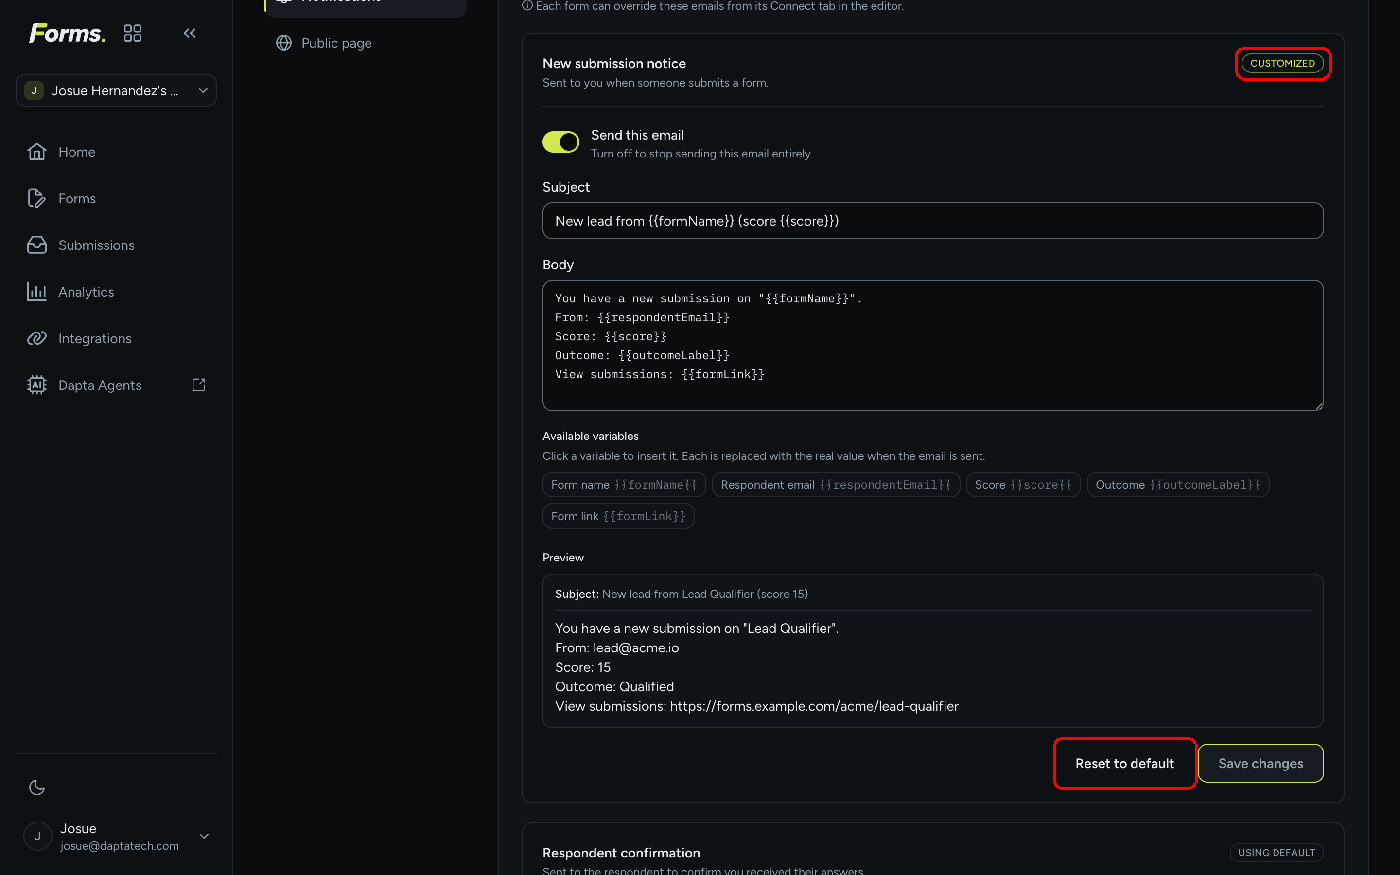Go to Home in sidebar
The height and width of the screenshot is (875, 1400).
pyautogui.click(x=116, y=152)
